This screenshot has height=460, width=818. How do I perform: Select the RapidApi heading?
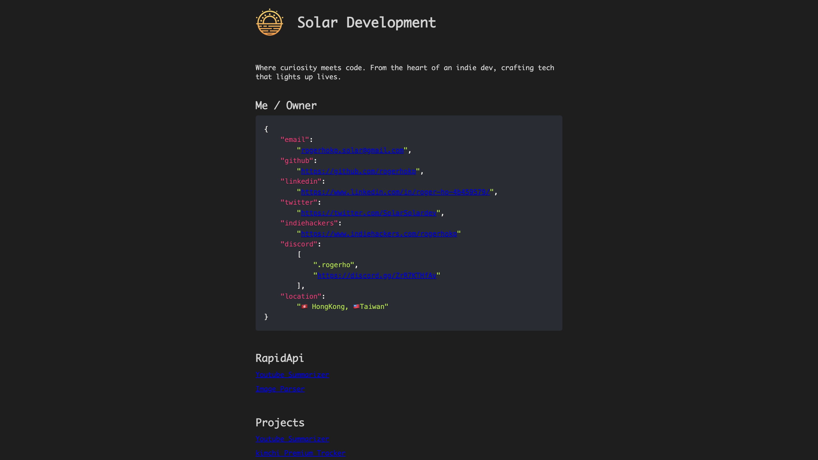pyautogui.click(x=279, y=358)
